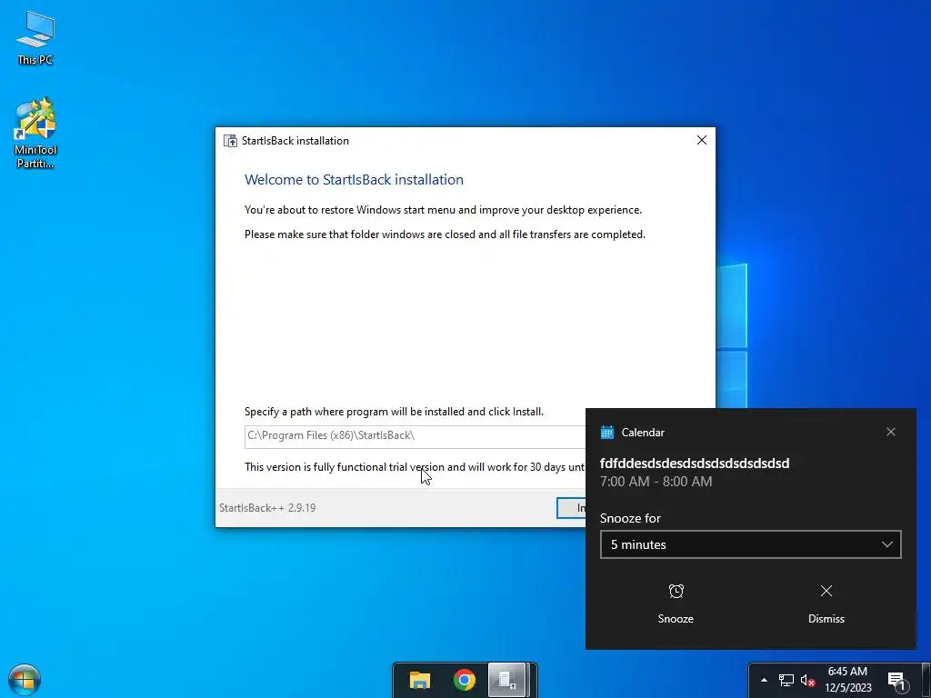Click the StartIsBack++ 2.9.19 version text

(x=267, y=508)
